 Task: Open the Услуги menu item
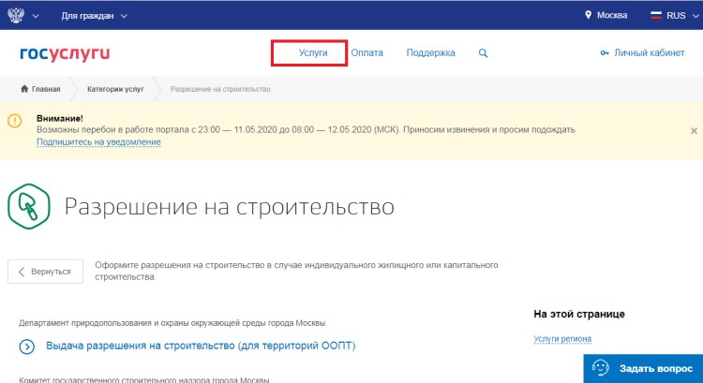pyautogui.click(x=313, y=52)
